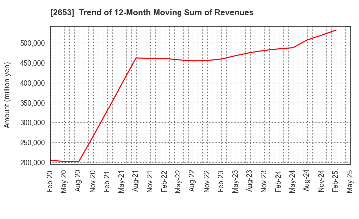
Task: Click the chart title 'Trend of 12-Month Moving Sum of Revenues'
Action: tap(166, 12)
